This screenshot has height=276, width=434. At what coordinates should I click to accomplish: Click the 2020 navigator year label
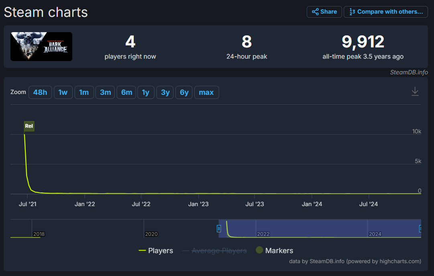tap(151, 234)
